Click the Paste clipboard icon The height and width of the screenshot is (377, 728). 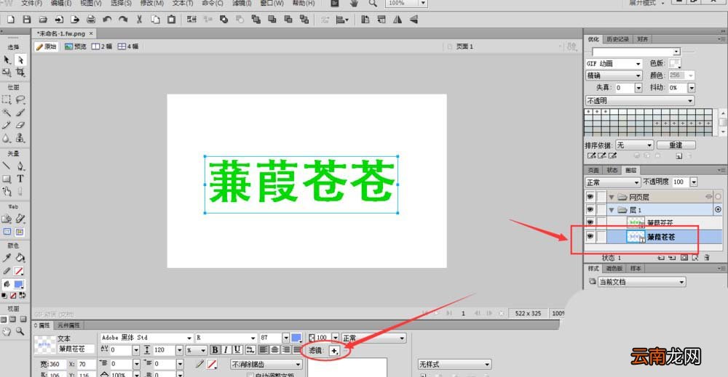coord(171,20)
